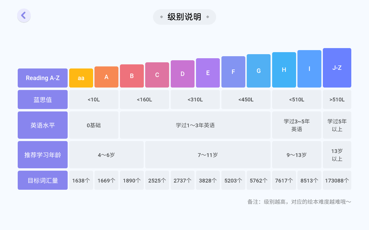Click the Reading A-Z row header

(43, 78)
